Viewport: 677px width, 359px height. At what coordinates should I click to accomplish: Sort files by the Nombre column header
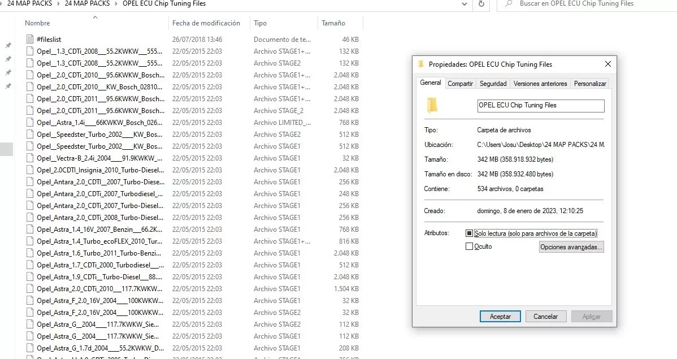[x=37, y=23]
